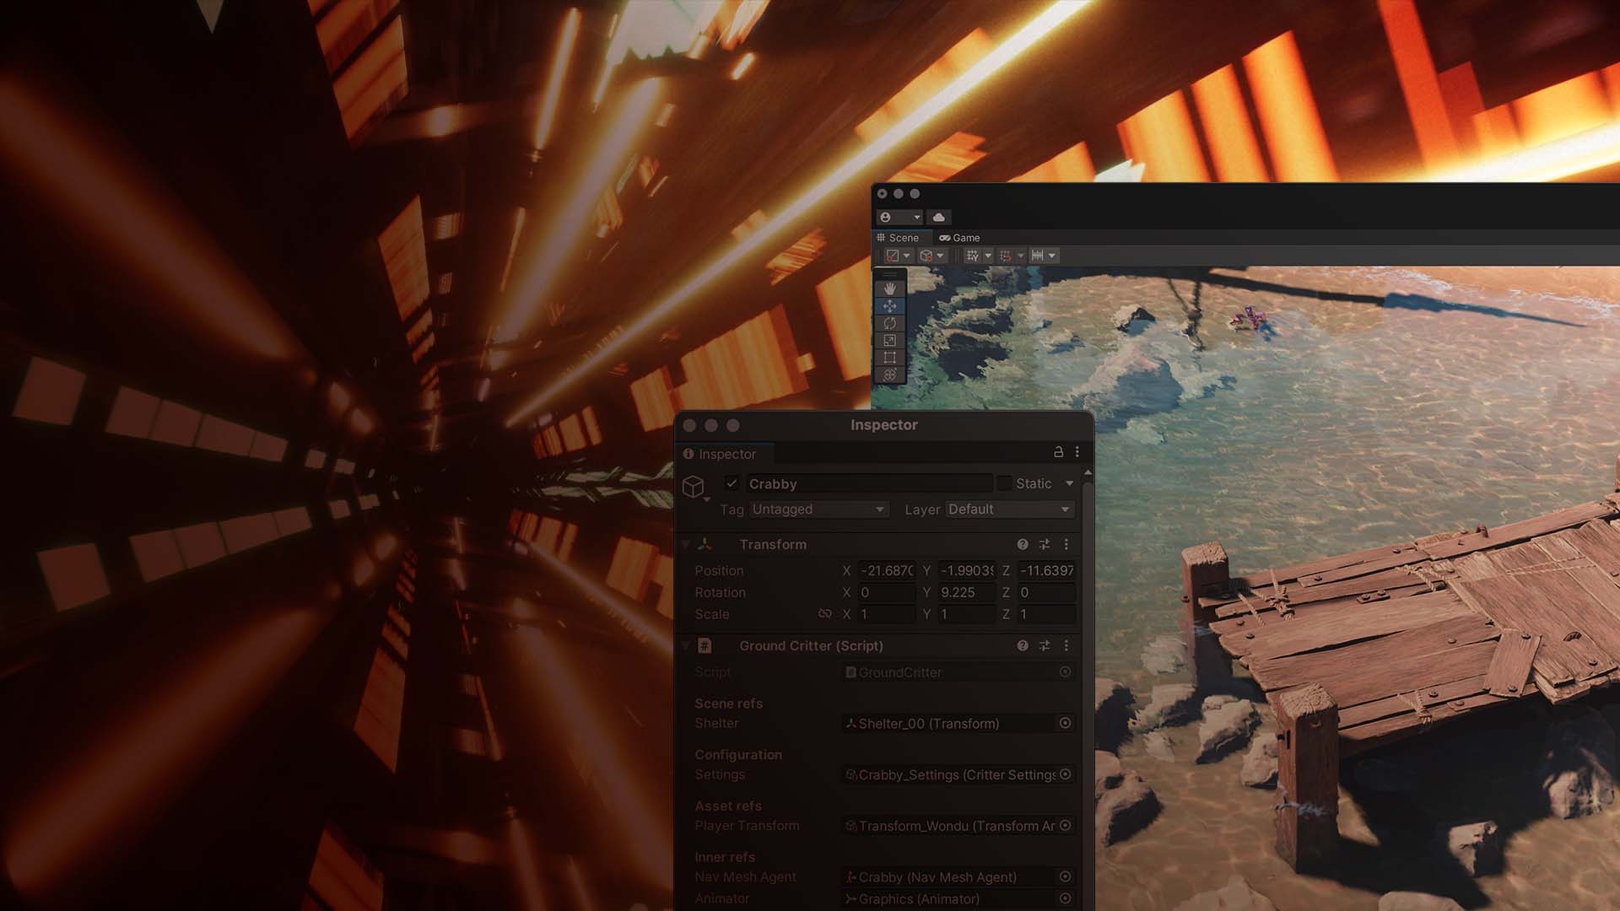Open the Crabby_Settings object picker
The image size is (1620, 911).
[x=1065, y=774]
